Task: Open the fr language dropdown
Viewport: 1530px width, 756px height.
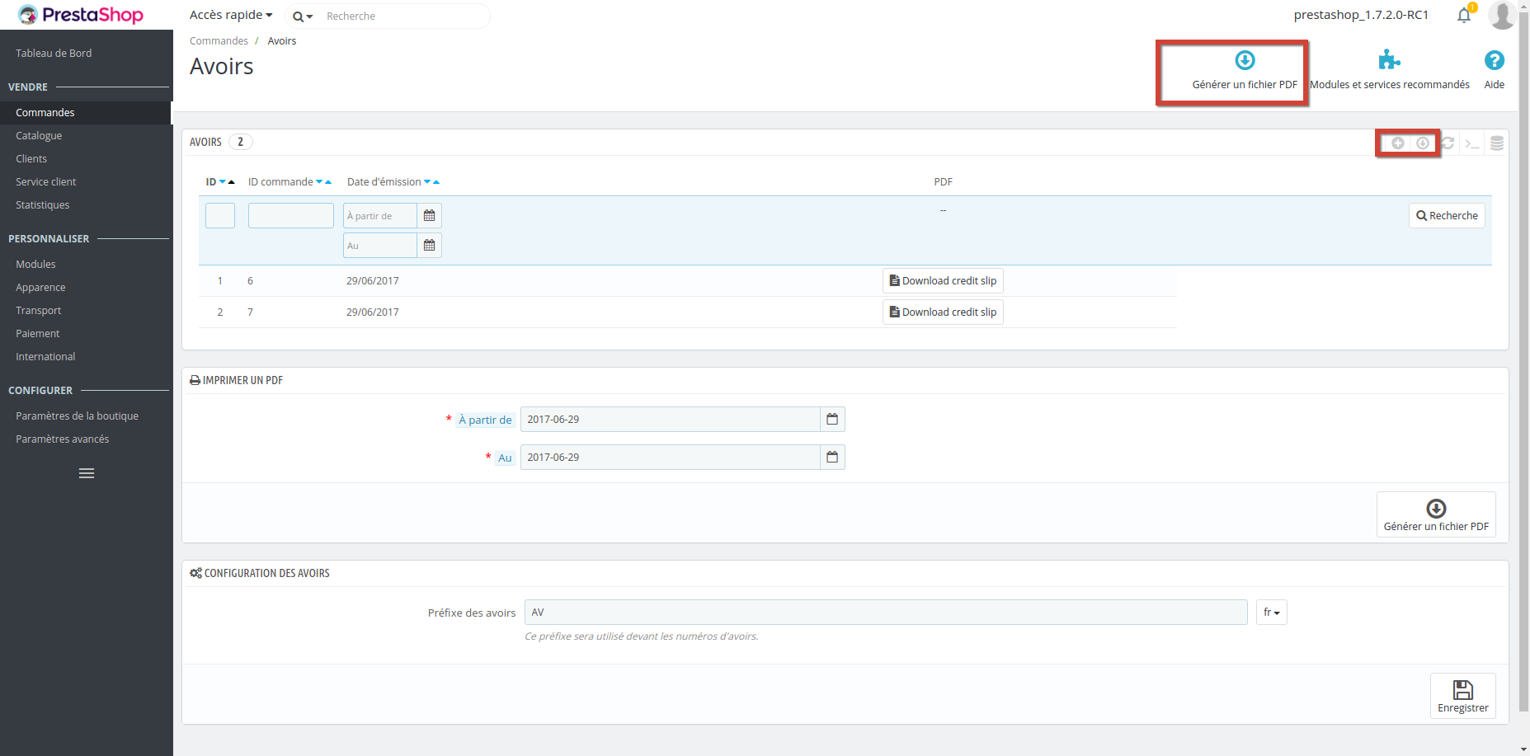Action: (1271, 612)
